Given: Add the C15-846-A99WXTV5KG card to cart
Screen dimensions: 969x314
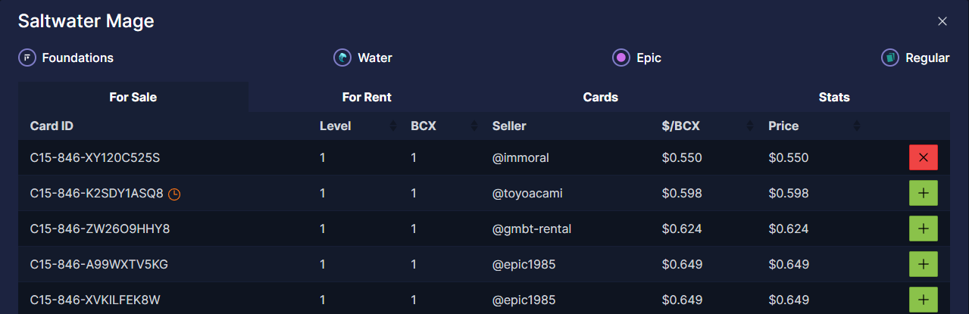Looking at the screenshot, I should 924,264.
